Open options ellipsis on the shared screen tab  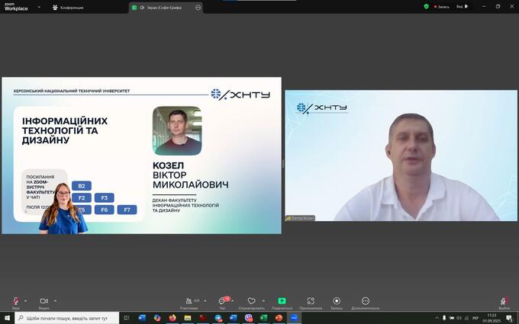coord(198,7)
